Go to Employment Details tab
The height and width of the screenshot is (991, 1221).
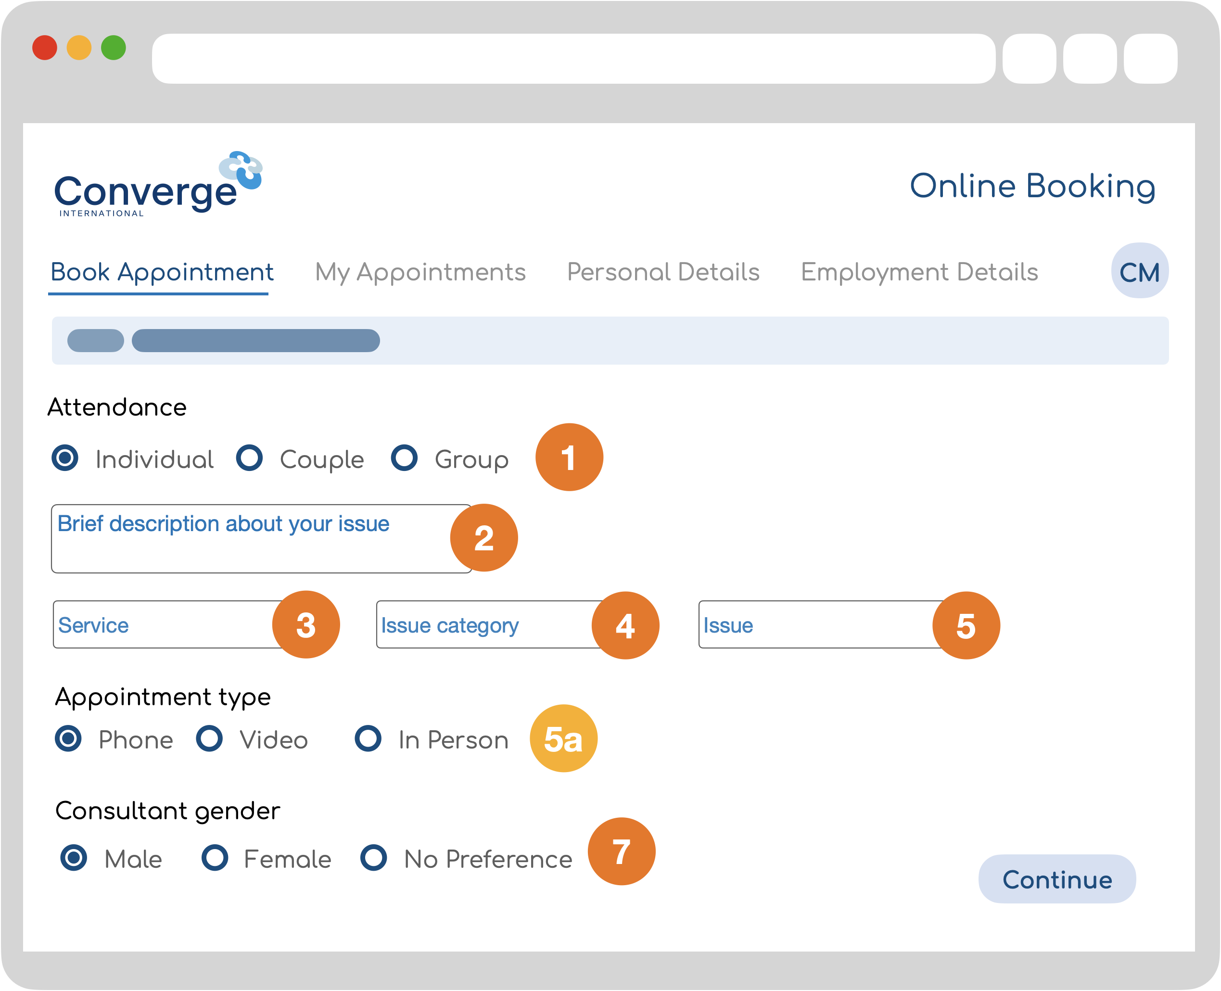(919, 272)
